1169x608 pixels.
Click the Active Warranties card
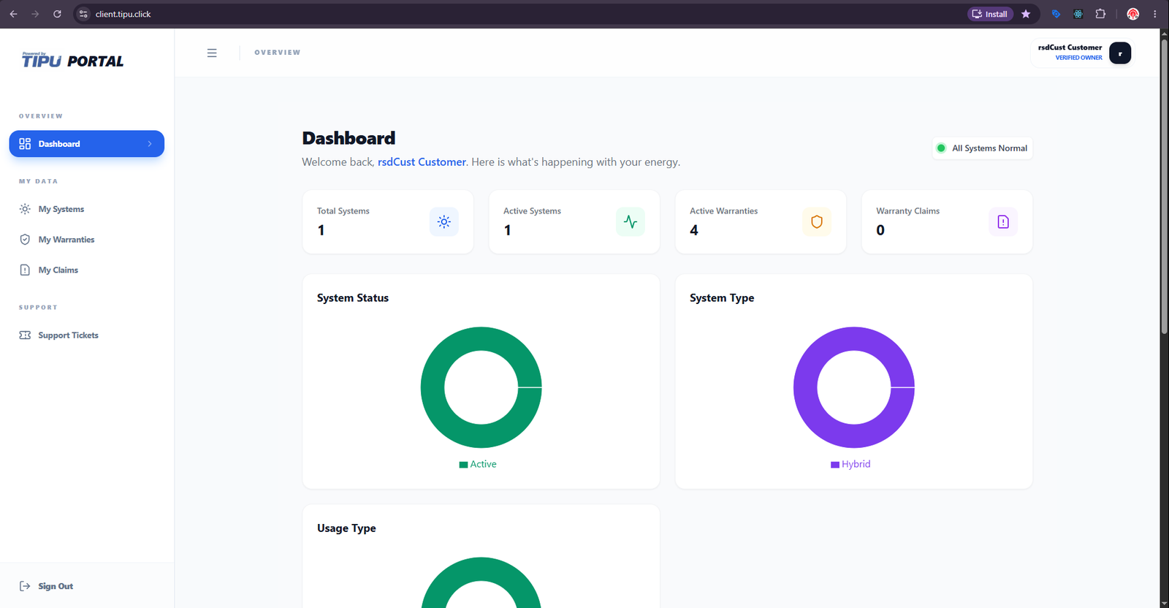[x=761, y=222]
